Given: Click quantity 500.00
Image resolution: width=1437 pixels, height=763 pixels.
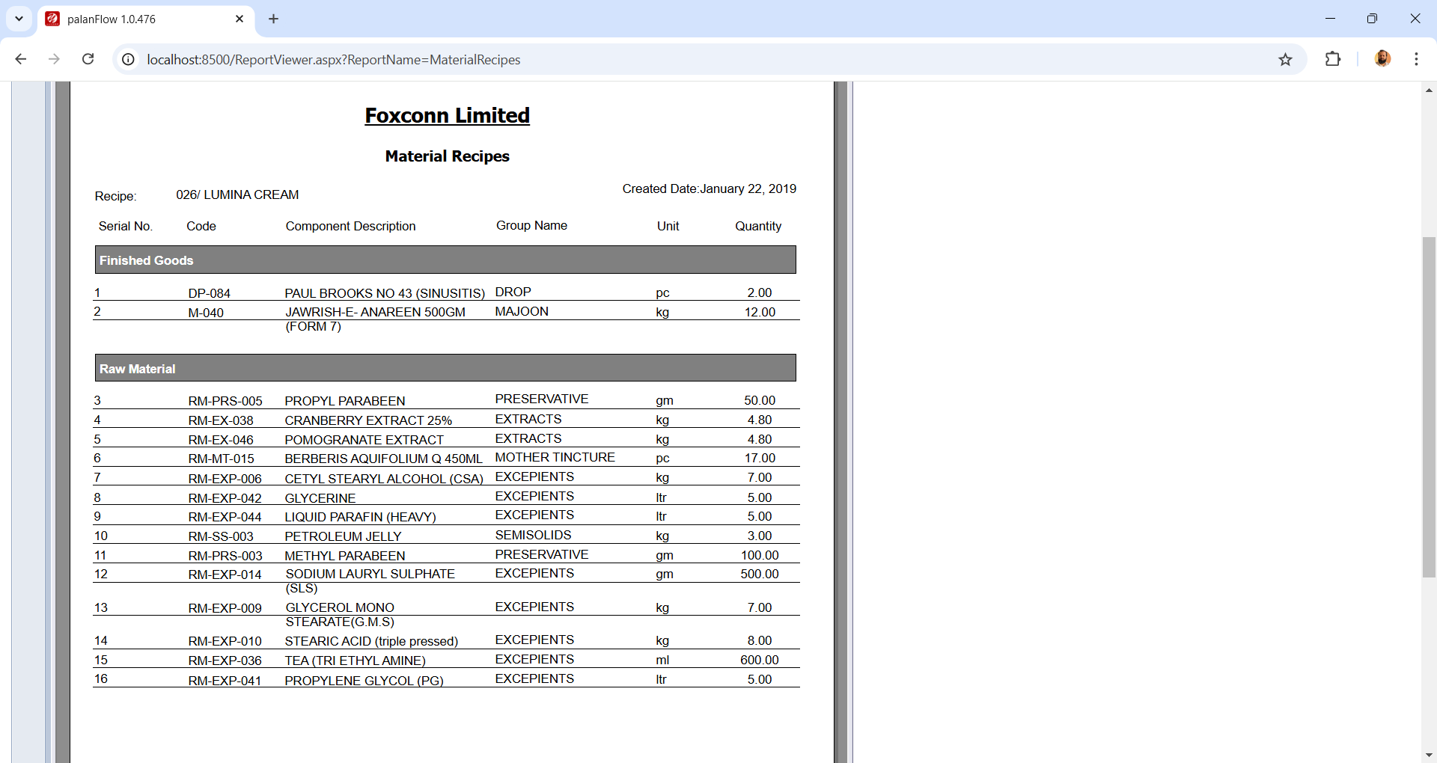Looking at the screenshot, I should (x=760, y=574).
